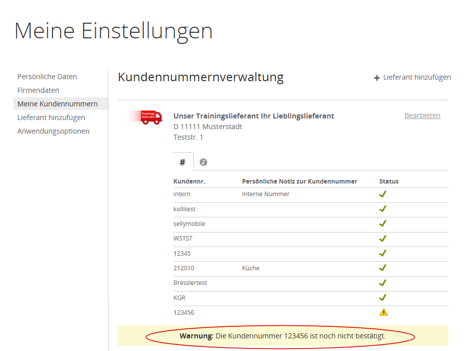The image size is (472, 351).
Task: Select the Bresslertest customer number row
Action: pyautogui.click(x=190, y=283)
